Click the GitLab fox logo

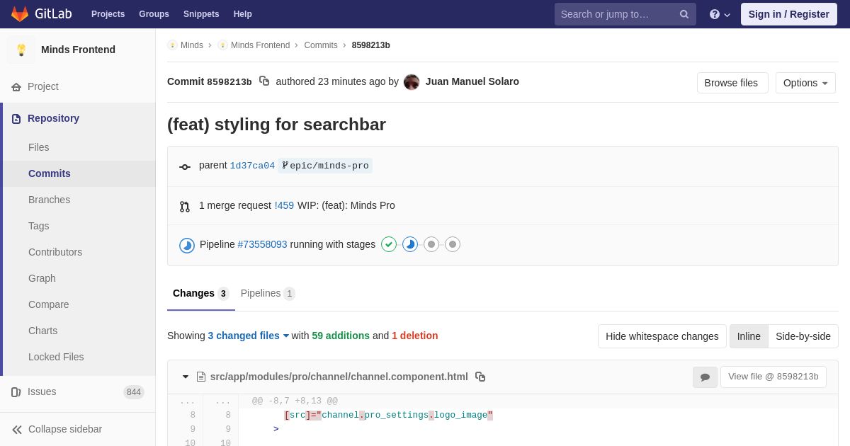pos(20,14)
